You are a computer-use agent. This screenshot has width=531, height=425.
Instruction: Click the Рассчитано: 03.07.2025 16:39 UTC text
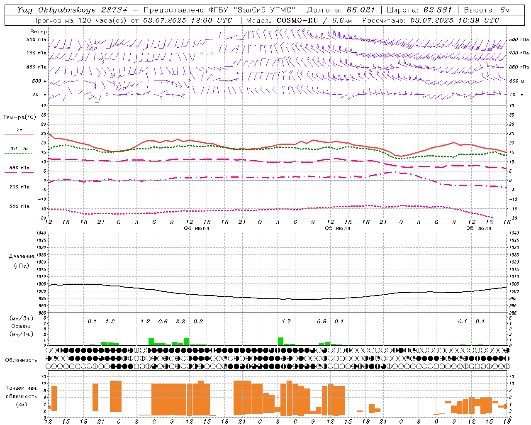(x=431, y=20)
